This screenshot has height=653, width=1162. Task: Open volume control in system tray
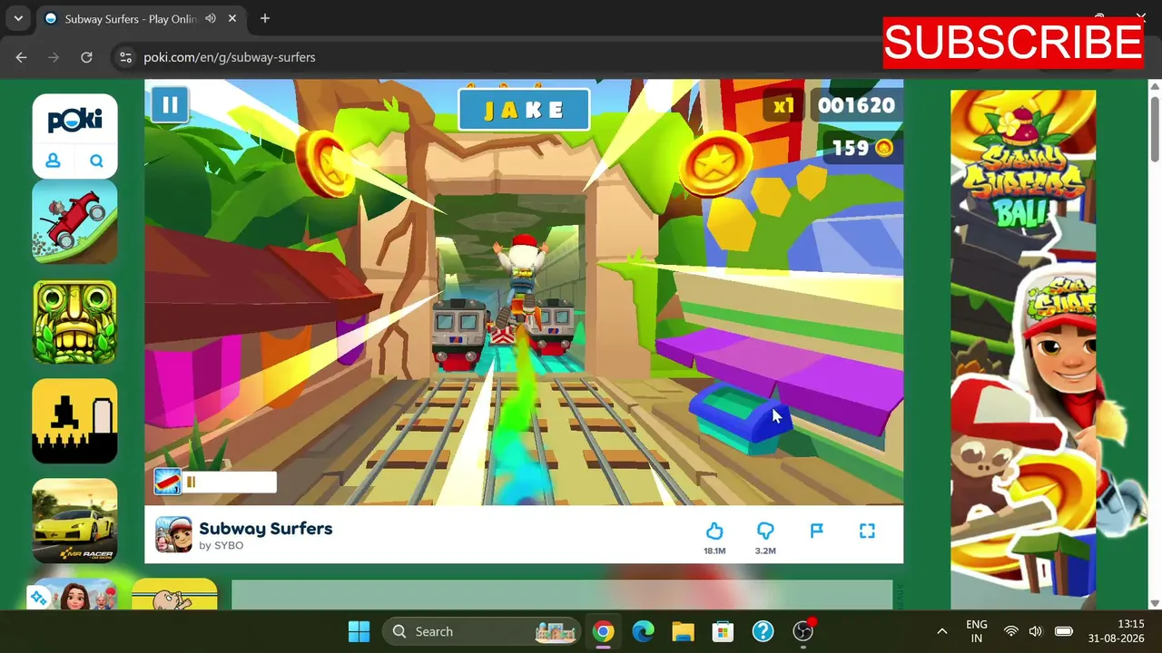(1036, 631)
